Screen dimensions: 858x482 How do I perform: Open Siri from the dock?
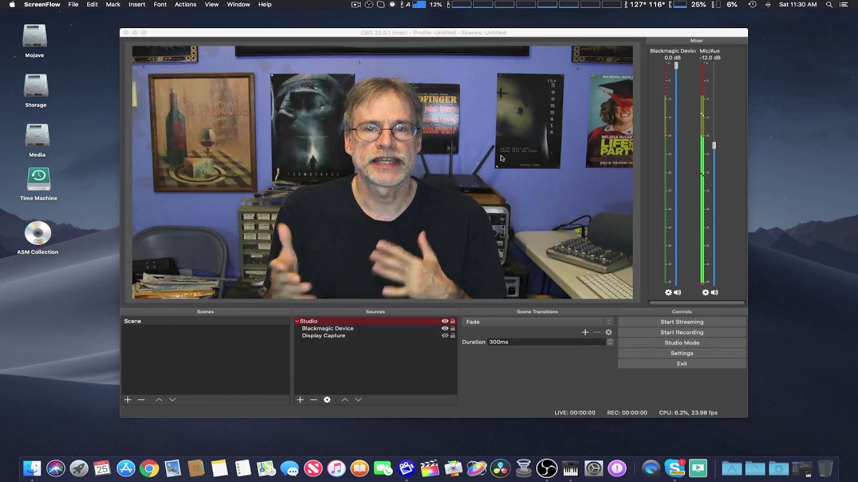[56, 468]
